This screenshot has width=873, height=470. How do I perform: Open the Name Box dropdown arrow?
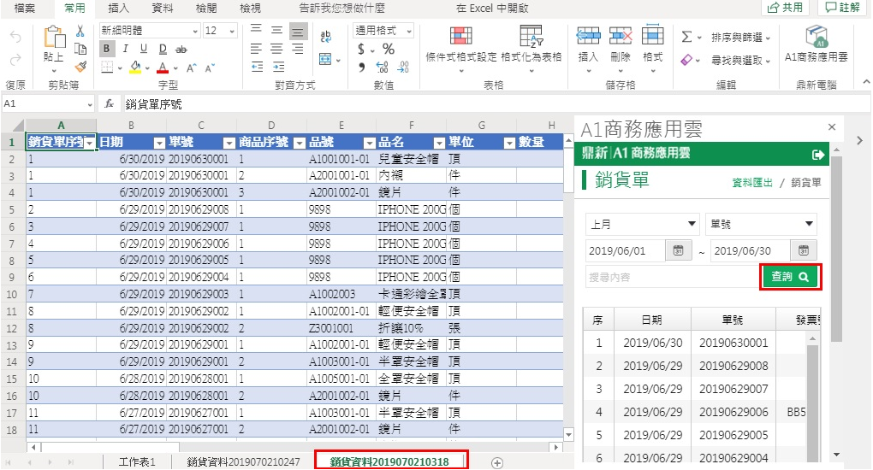90,104
